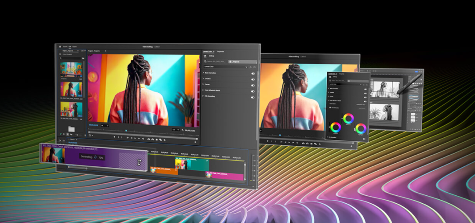The image size is (475, 223).
Task: Click the Midtones color wheel
Action: coord(348,118)
